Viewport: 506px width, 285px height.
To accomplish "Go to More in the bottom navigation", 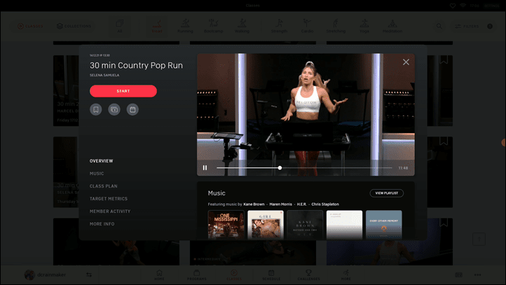I will pyautogui.click(x=346, y=274).
